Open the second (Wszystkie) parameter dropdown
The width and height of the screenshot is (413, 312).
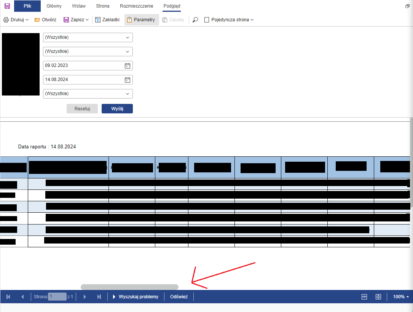click(88, 51)
